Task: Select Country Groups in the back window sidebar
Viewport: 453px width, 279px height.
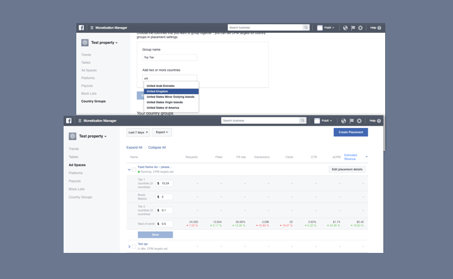Action: pos(93,101)
